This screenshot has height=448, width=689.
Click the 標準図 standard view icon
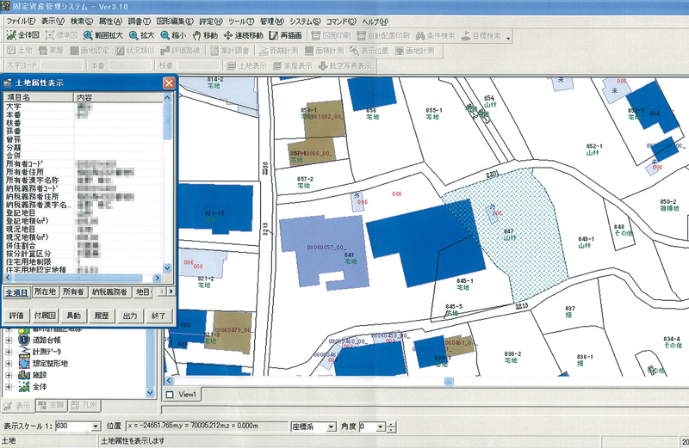(x=61, y=35)
